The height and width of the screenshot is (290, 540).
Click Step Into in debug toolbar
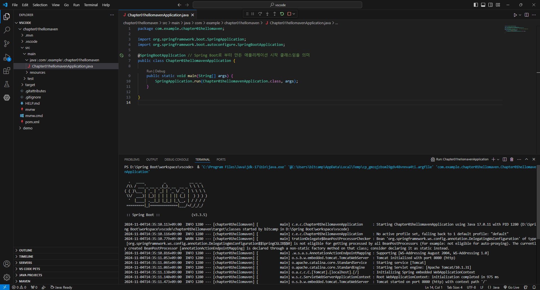click(x=267, y=14)
